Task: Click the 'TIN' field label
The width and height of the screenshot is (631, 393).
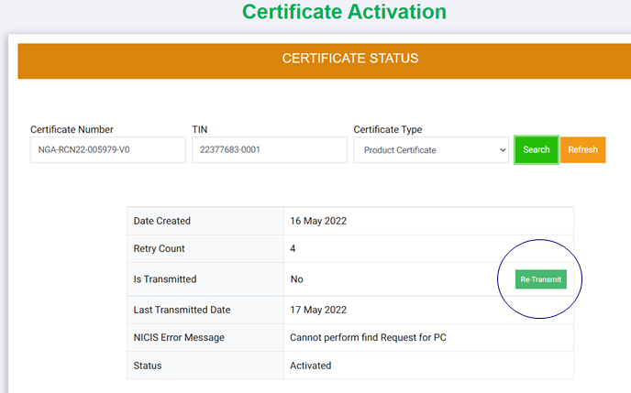Action: pyautogui.click(x=200, y=129)
